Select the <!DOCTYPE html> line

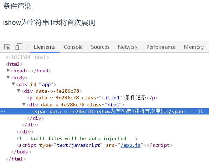27,58
